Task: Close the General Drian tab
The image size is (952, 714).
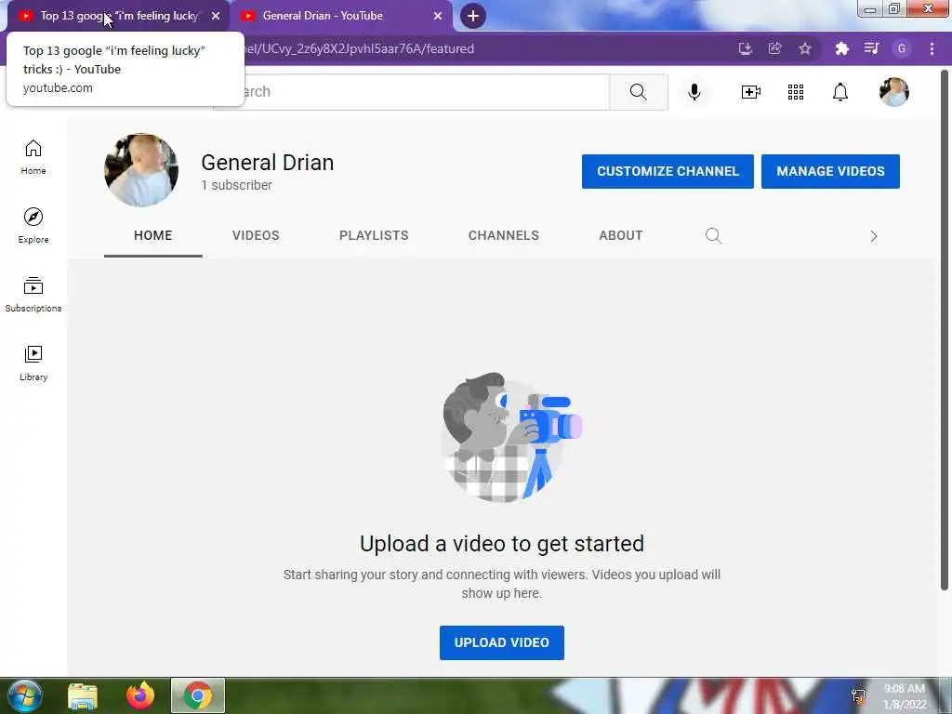Action: (x=438, y=16)
